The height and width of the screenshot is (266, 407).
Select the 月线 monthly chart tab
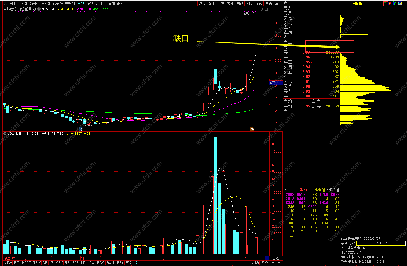click(99, 4)
